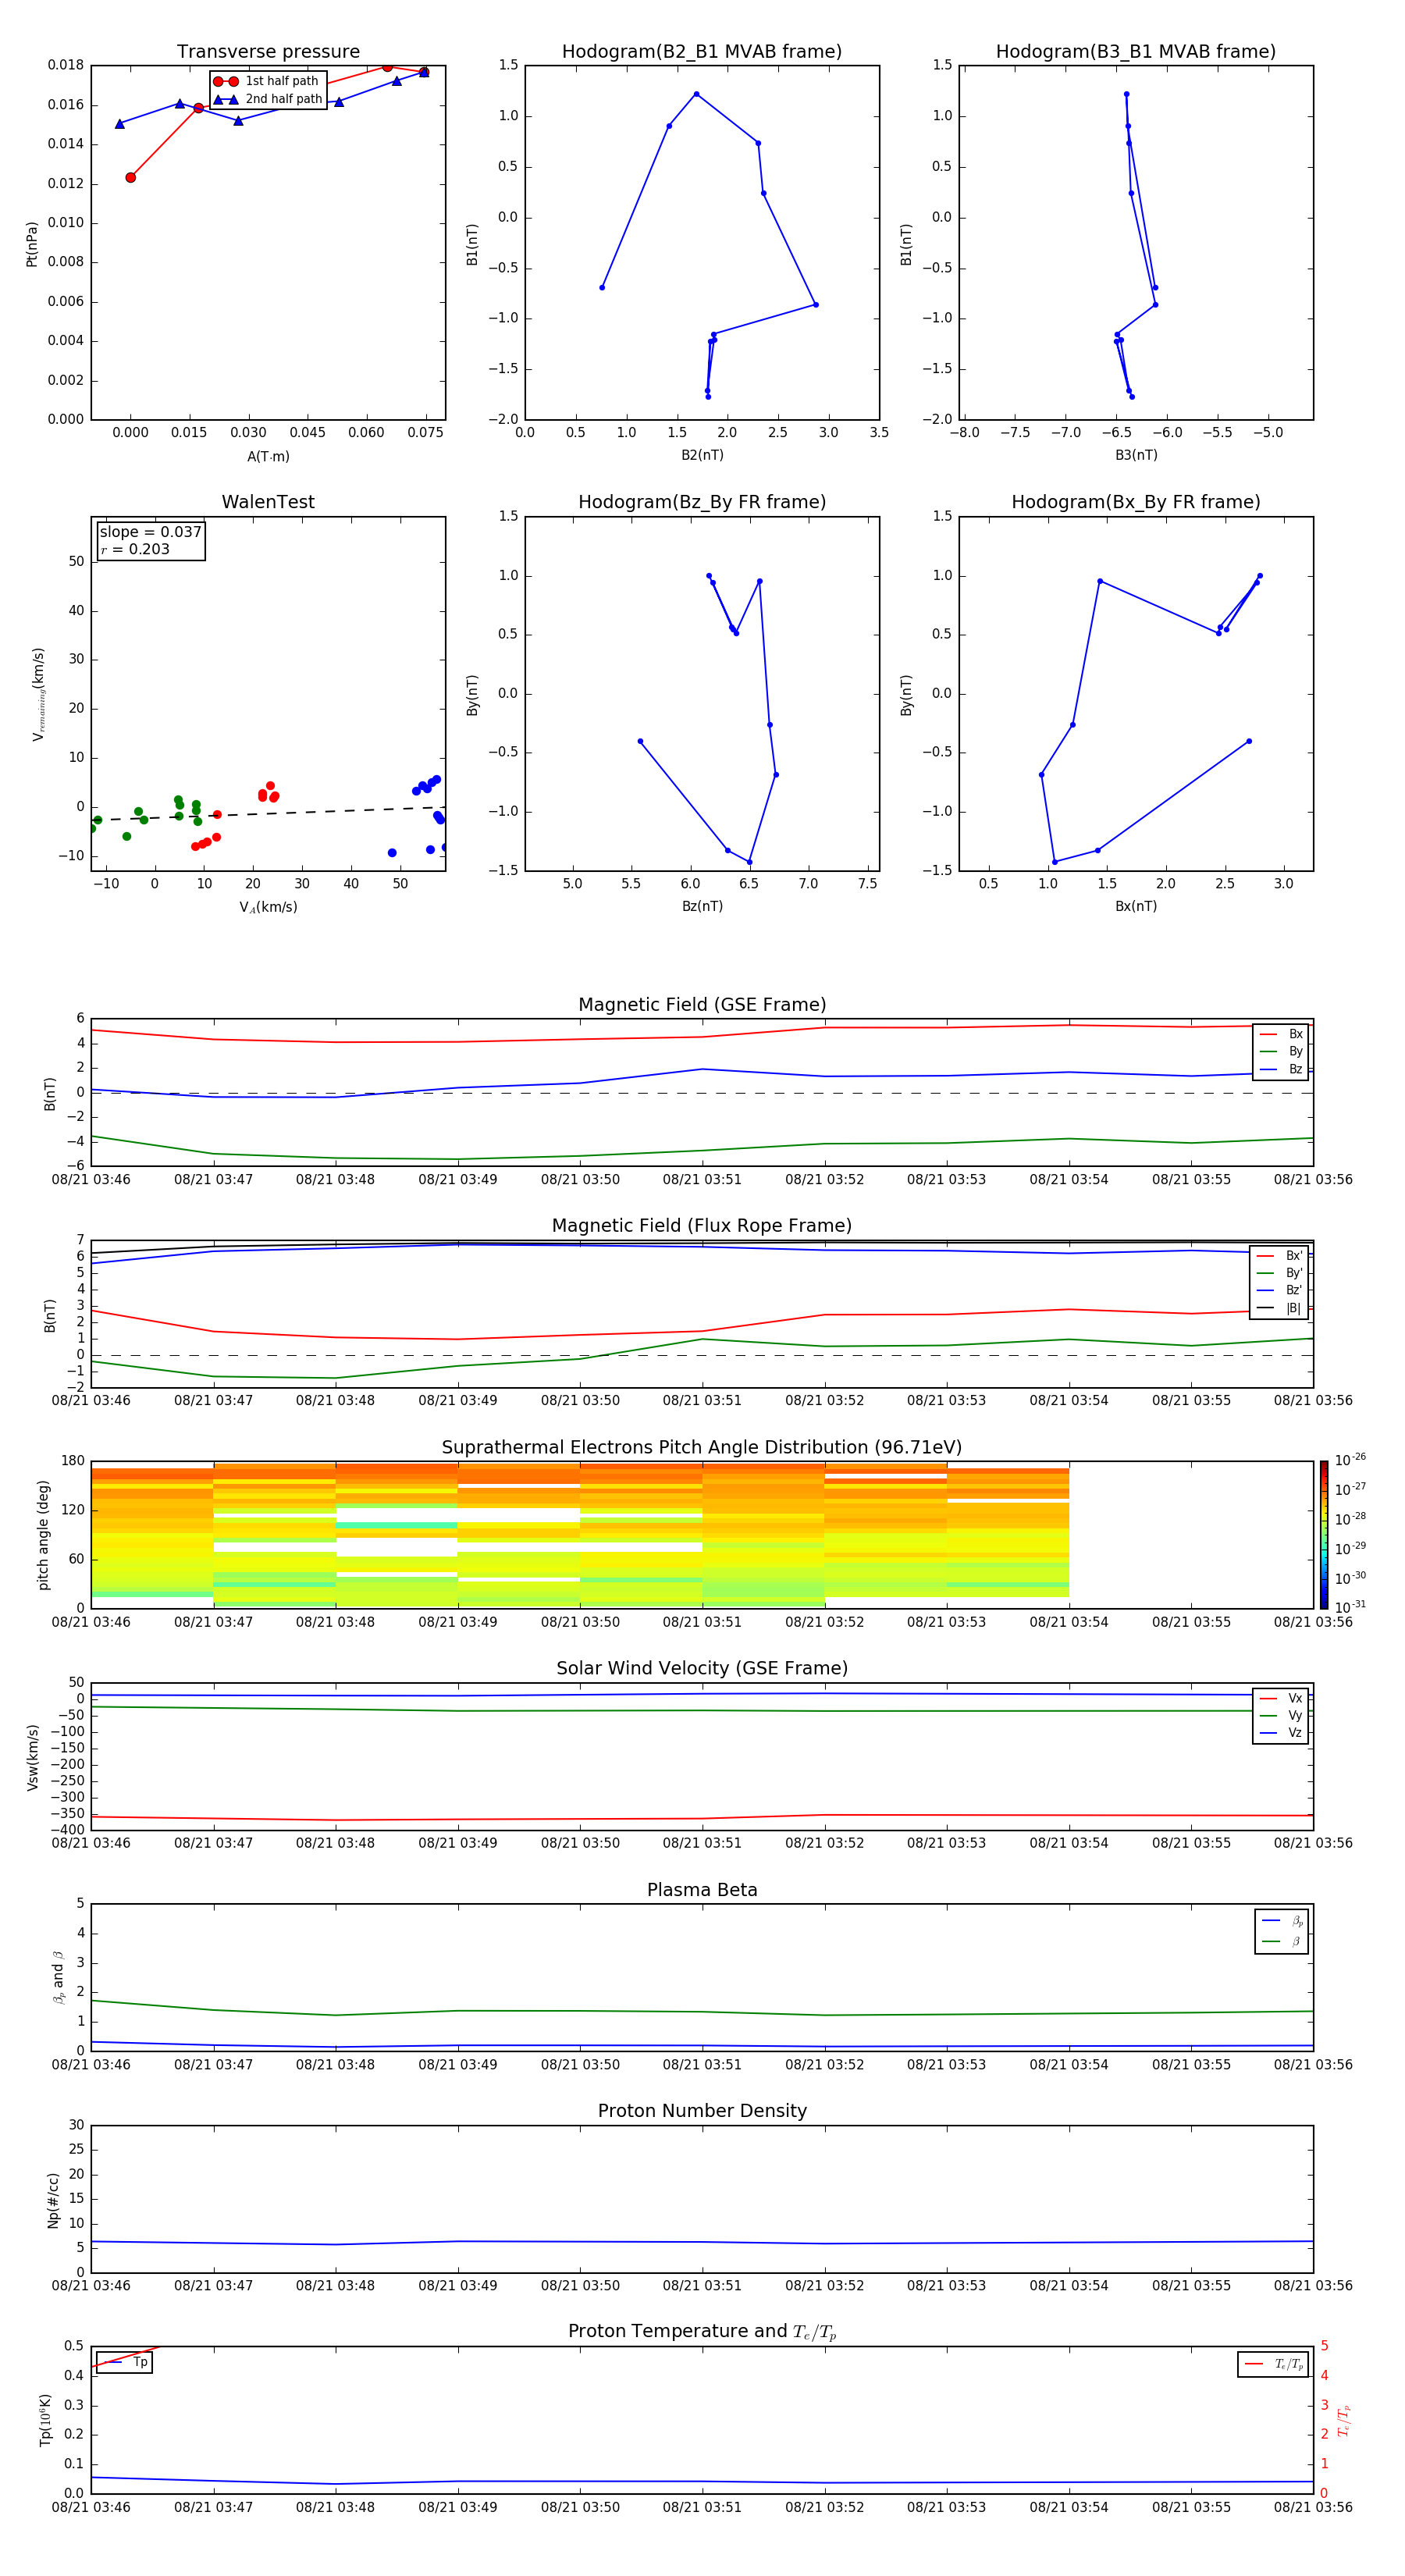Image resolution: width=1405 pixels, height=2576 pixels.
Task: Click the "180" tick on the pitch angle axis
Action: tap(73, 1461)
